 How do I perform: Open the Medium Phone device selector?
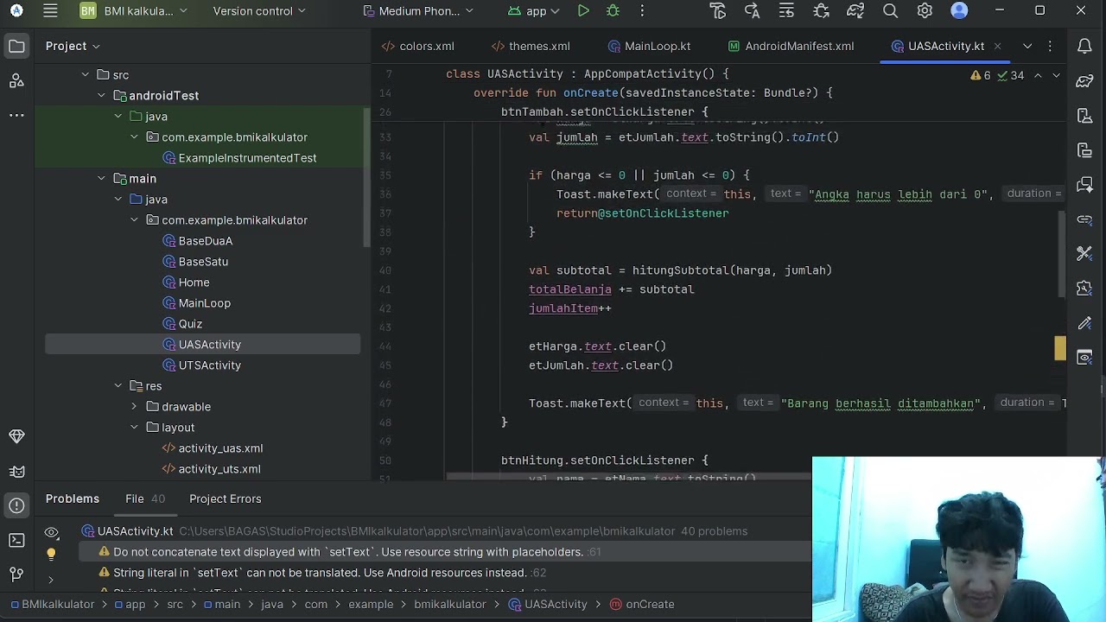pyautogui.click(x=417, y=11)
